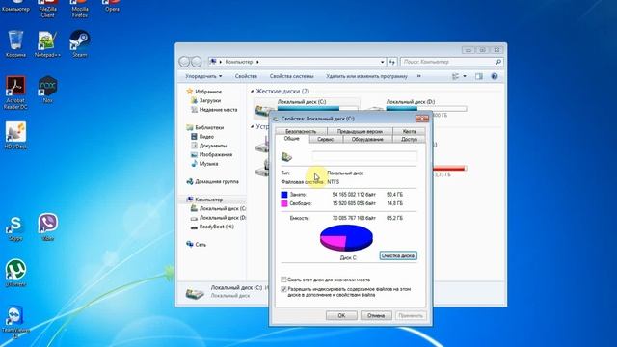The width and height of the screenshot is (617, 347).
Task: Click Свойства in Explorer toolbar
Action: pos(246,76)
